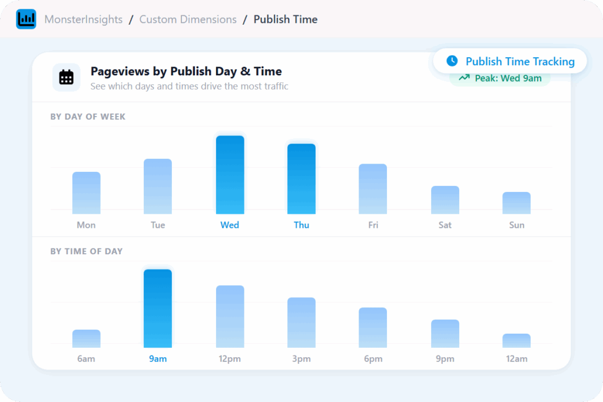Click the highlighted 9am time bar
This screenshot has height=402, width=603.
coord(158,308)
